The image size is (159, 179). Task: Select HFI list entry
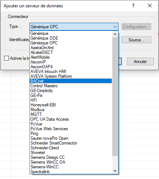tap(71, 100)
